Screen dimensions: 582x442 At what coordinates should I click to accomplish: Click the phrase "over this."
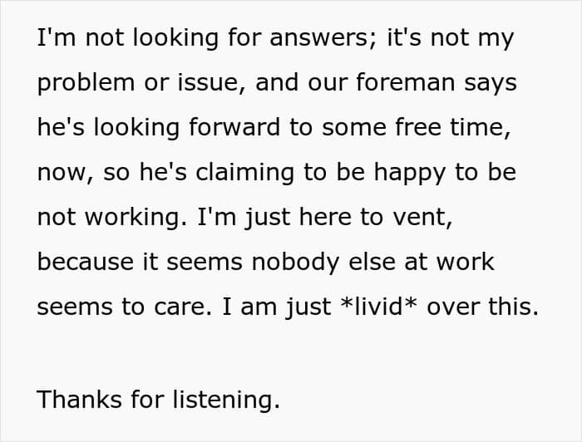coord(482,307)
